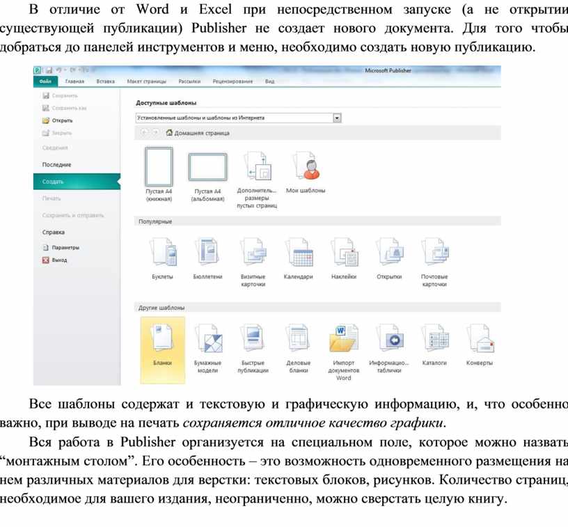Open additional blank page sizes

(257, 180)
